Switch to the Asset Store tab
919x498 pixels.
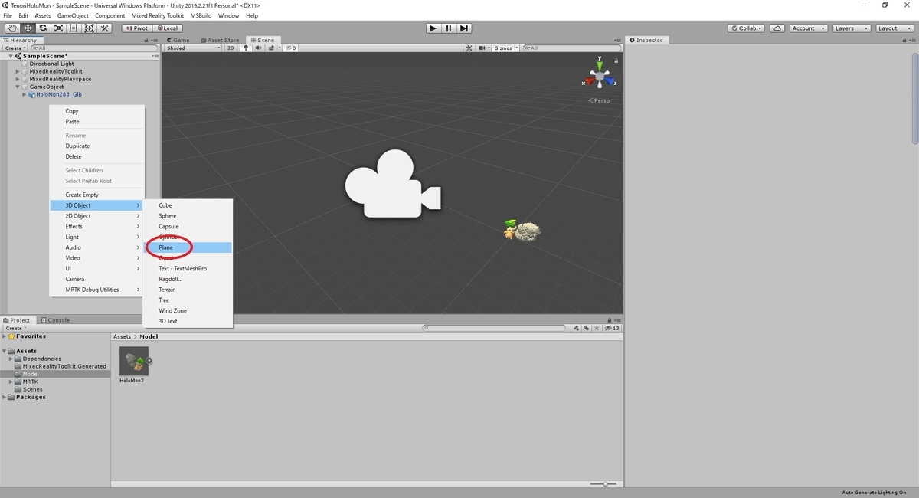221,41
